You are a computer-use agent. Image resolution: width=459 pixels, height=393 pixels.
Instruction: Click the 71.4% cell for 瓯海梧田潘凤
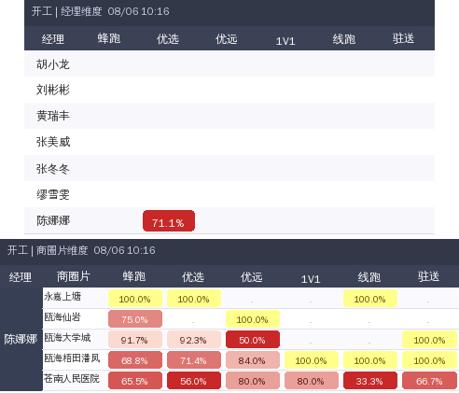(194, 360)
